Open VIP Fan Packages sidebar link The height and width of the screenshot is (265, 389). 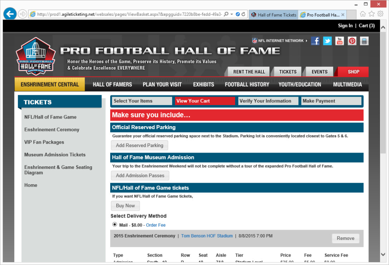coord(44,142)
